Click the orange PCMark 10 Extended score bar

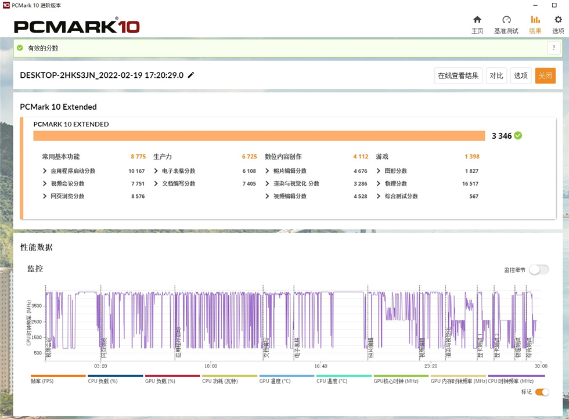259,136
